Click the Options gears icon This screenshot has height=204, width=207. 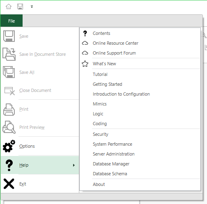[9, 146]
